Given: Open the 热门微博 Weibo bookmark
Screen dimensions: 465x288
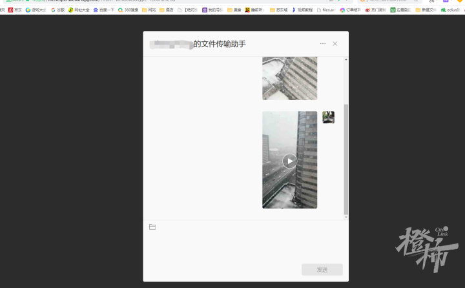Looking at the screenshot, I should click(x=375, y=10).
